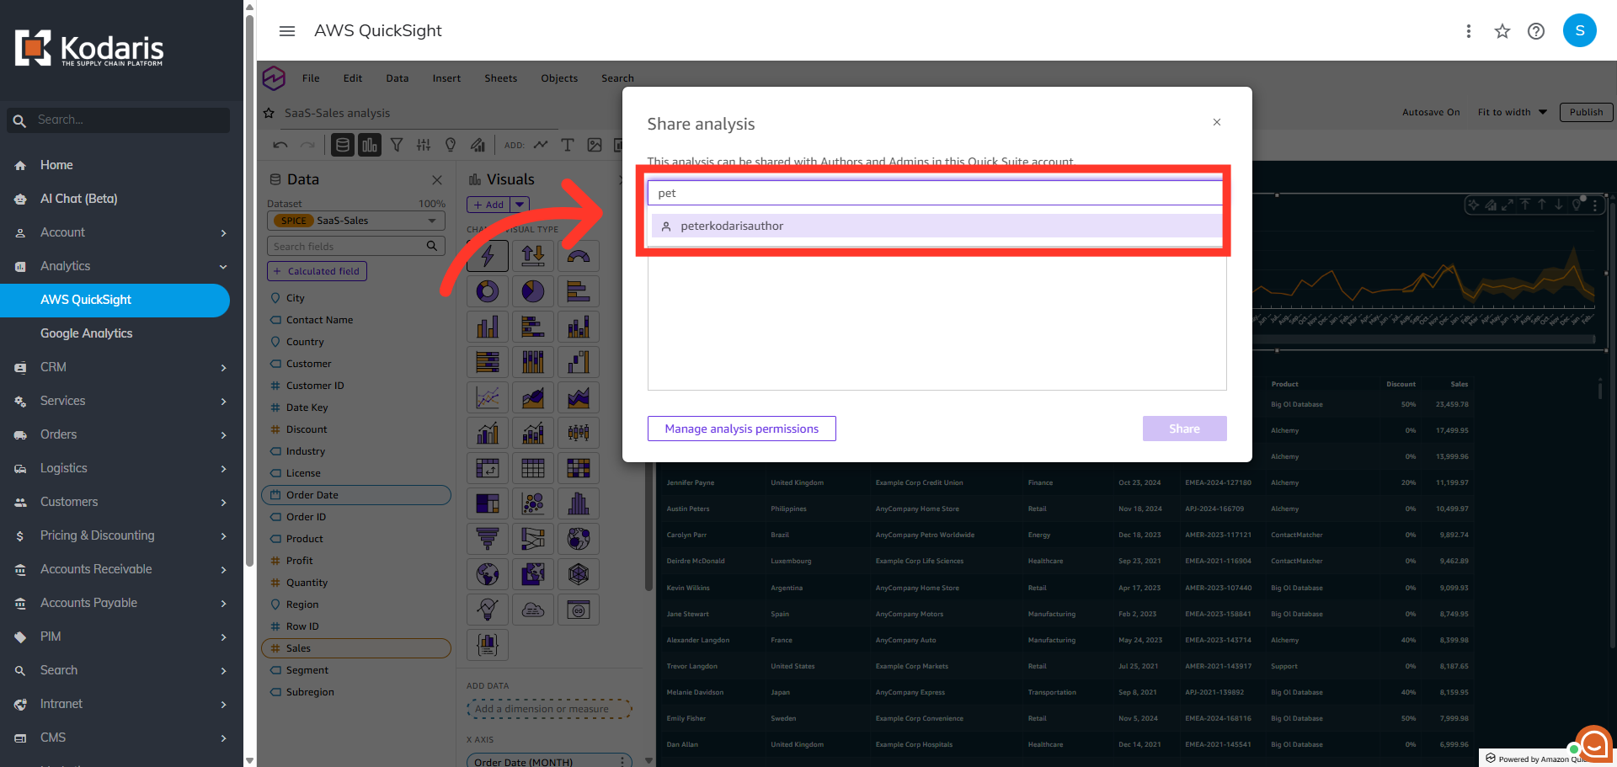Viewport: 1617px width, 767px height.
Task: Open the Add visual dropdown arrow
Action: click(520, 205)
